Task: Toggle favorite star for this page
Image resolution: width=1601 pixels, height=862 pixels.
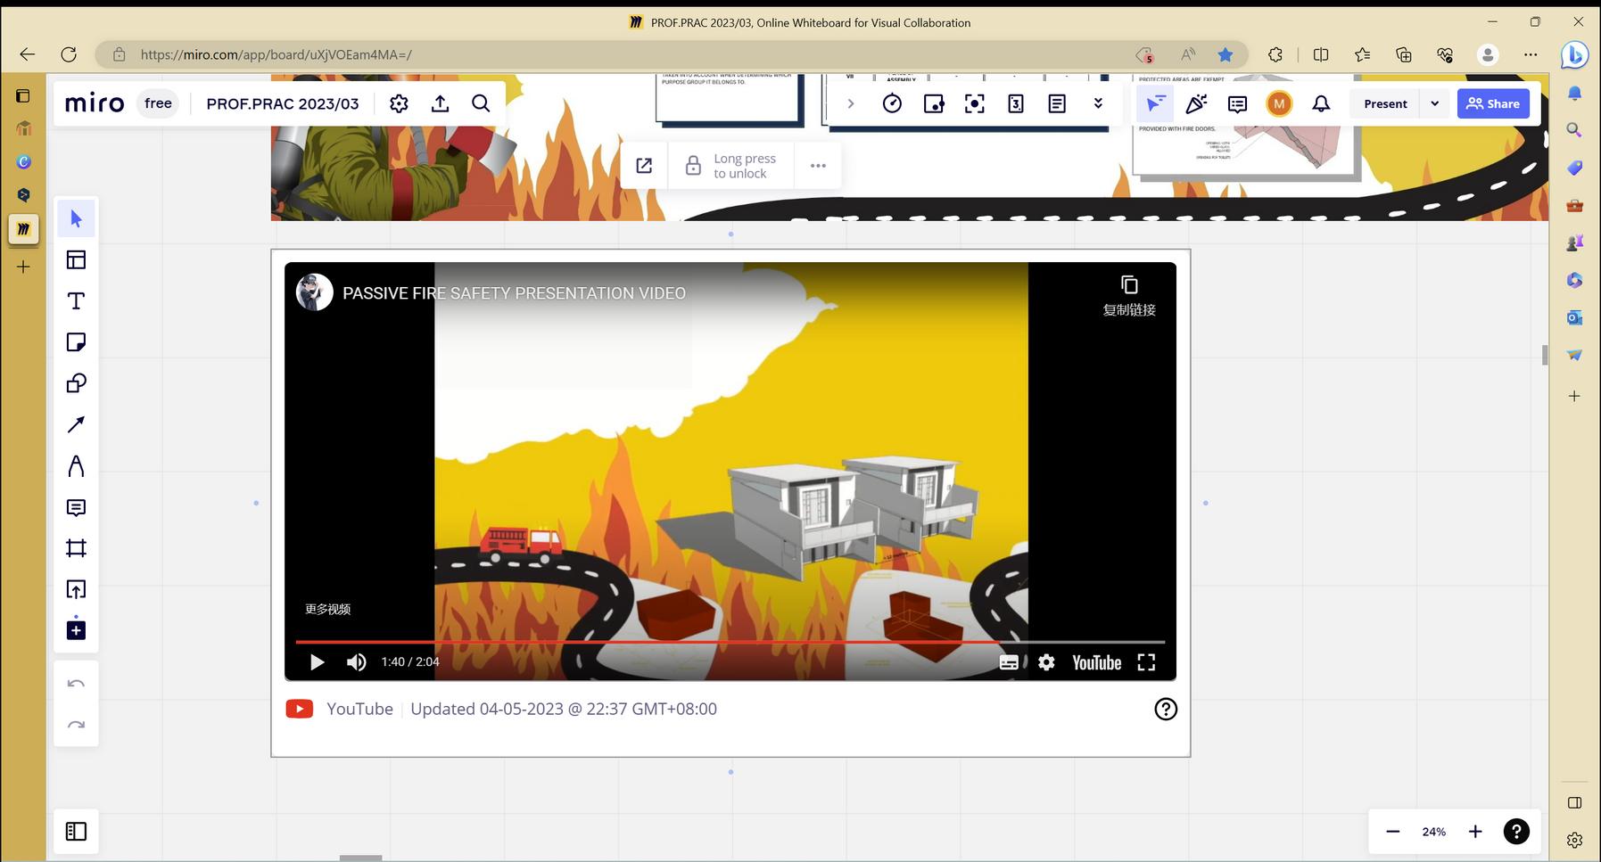Action: pos(1226,54)
